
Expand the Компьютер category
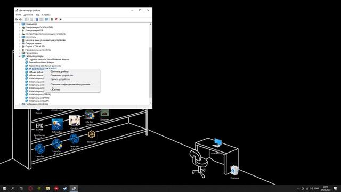click(x=20, y=24)
